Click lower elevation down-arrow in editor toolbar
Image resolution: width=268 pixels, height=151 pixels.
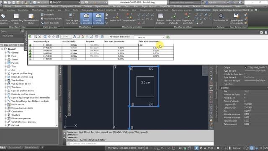(x=53, y=36)
